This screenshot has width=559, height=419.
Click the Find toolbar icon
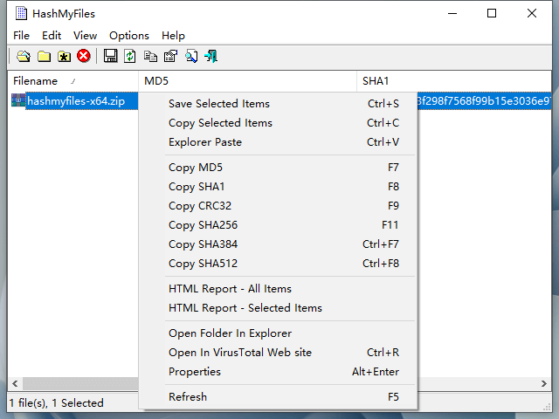click(191, 56)
